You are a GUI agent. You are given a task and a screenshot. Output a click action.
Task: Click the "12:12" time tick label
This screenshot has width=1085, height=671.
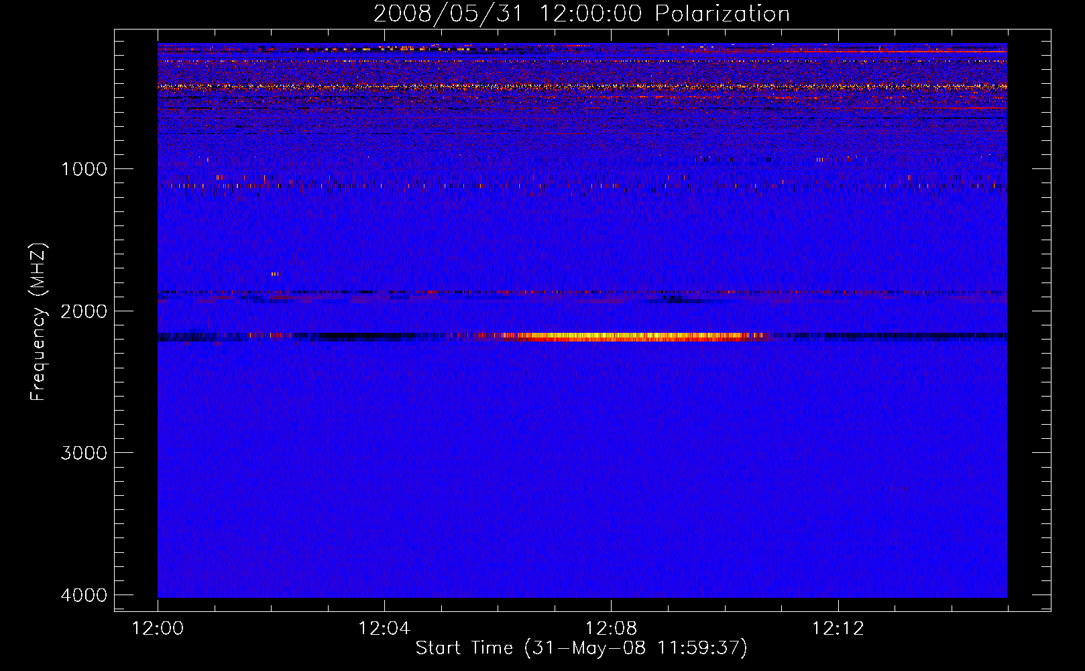[x=838, y=629]
